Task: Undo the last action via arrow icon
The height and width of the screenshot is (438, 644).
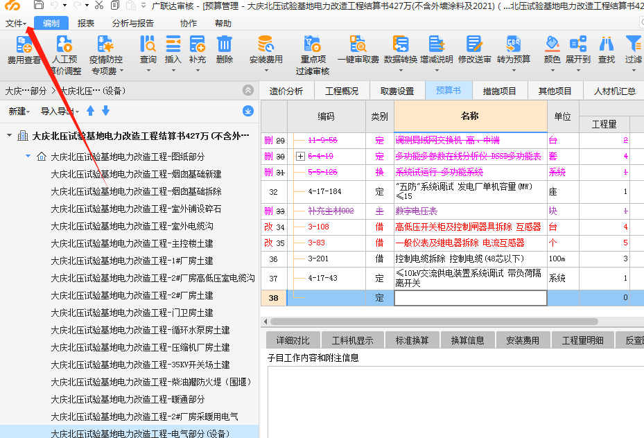Action: point(54,6)
